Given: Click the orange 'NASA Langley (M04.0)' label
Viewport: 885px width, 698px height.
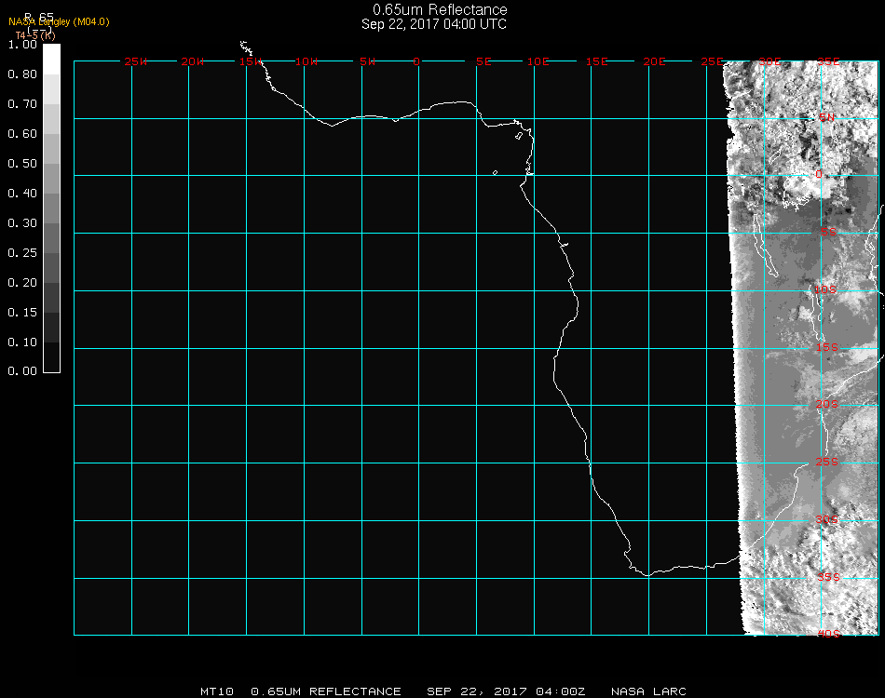Looking at the screenshot, I should tap(59, 21).
